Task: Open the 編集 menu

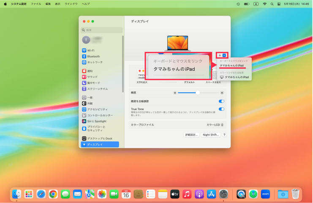Action: pyautogui.click(x=48, y=4)
